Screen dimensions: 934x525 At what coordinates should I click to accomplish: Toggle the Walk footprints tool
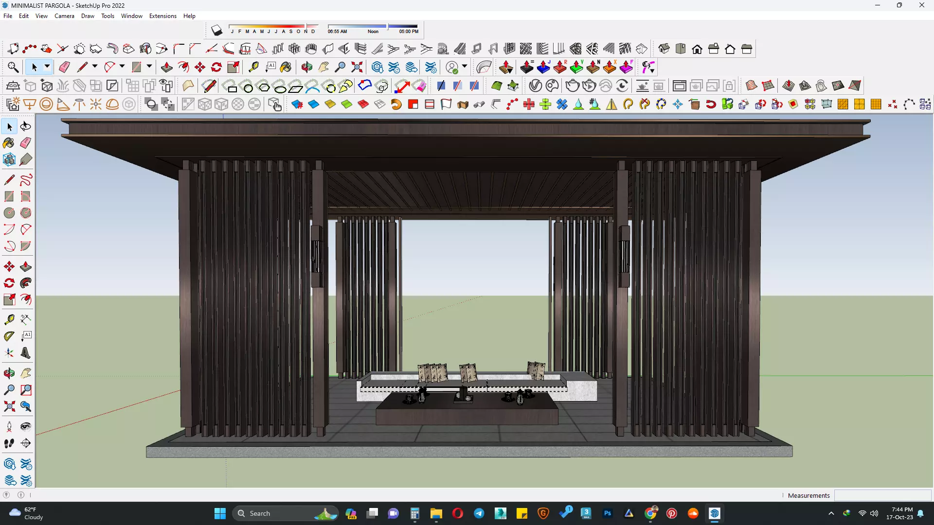9,443
